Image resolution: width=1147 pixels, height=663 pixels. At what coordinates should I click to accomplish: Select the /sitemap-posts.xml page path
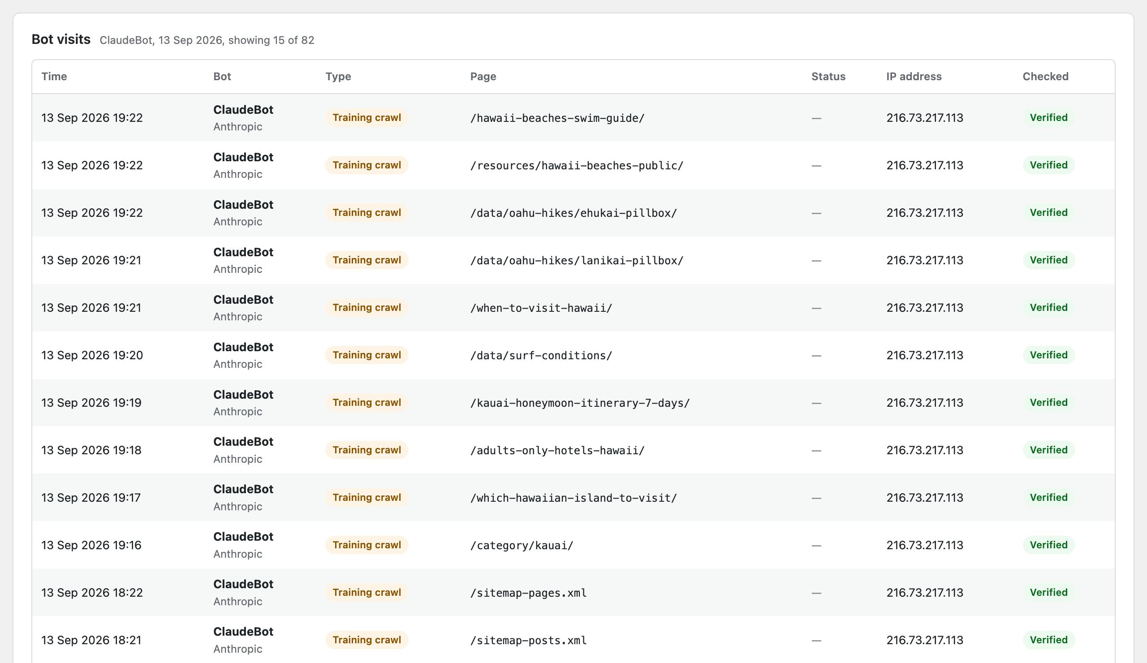(x=528, y=640)
